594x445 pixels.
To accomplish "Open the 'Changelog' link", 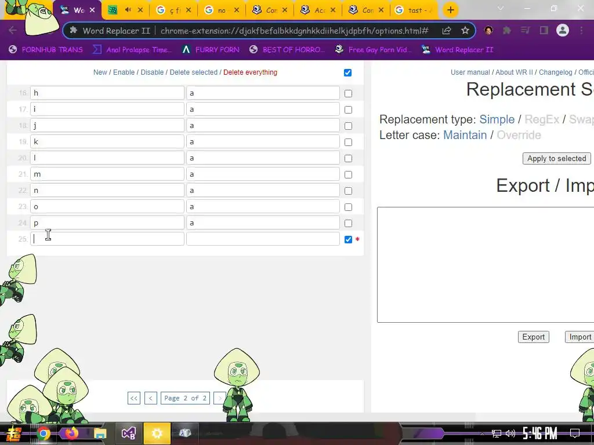I will (x=555, y=72).
